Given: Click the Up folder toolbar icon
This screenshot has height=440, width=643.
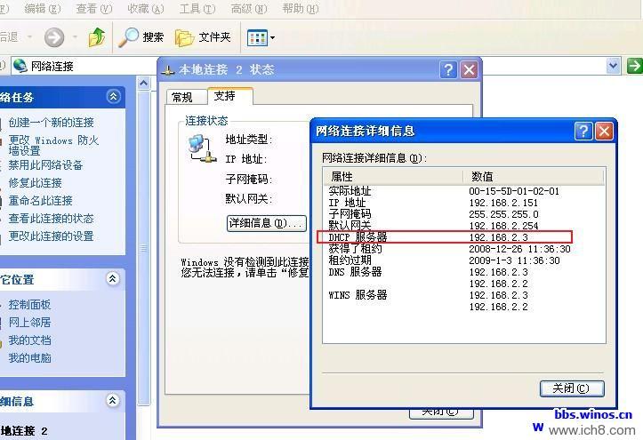Looking at the screenshot, I should 97,37.
